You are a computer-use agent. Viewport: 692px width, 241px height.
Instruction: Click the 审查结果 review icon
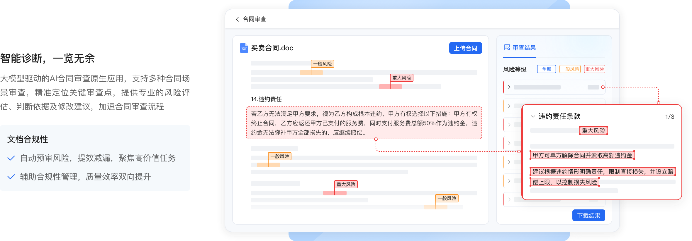coord(507,48)
